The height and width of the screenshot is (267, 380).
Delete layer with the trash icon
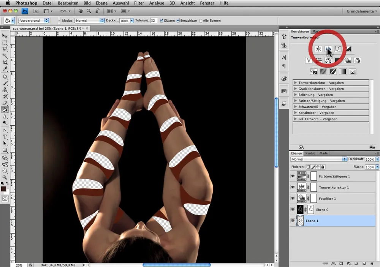click(371, 263)
